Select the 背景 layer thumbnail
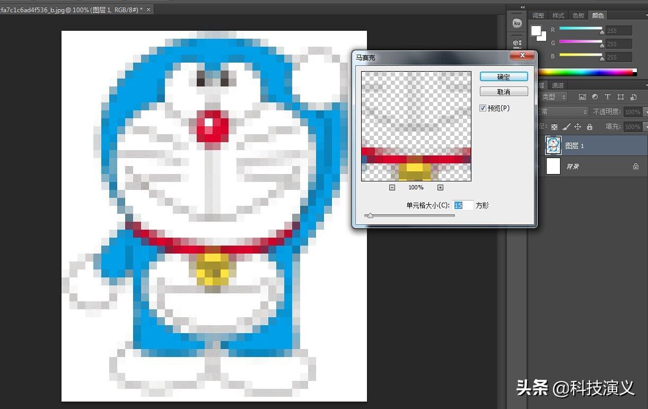 pos(553,166)
